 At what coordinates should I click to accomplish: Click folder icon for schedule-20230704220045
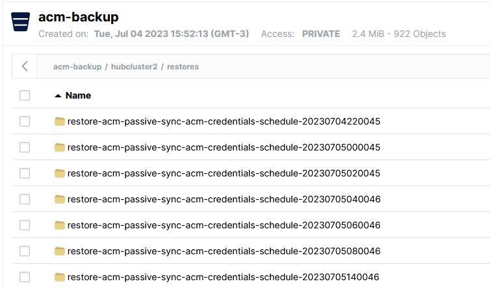point(60,121)
